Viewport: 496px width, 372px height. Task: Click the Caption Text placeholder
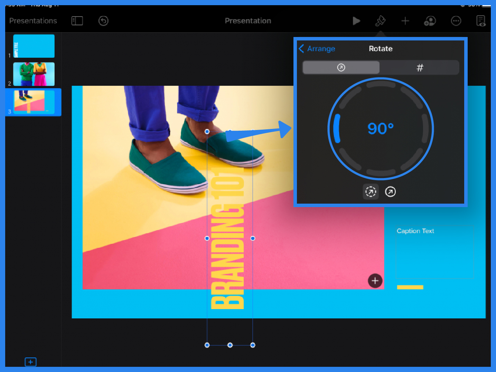click(x=415, y=231)
